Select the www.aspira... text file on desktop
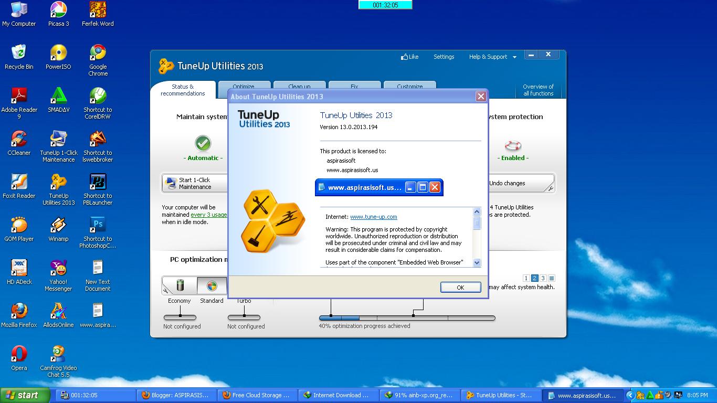 (x=98, y=315)
